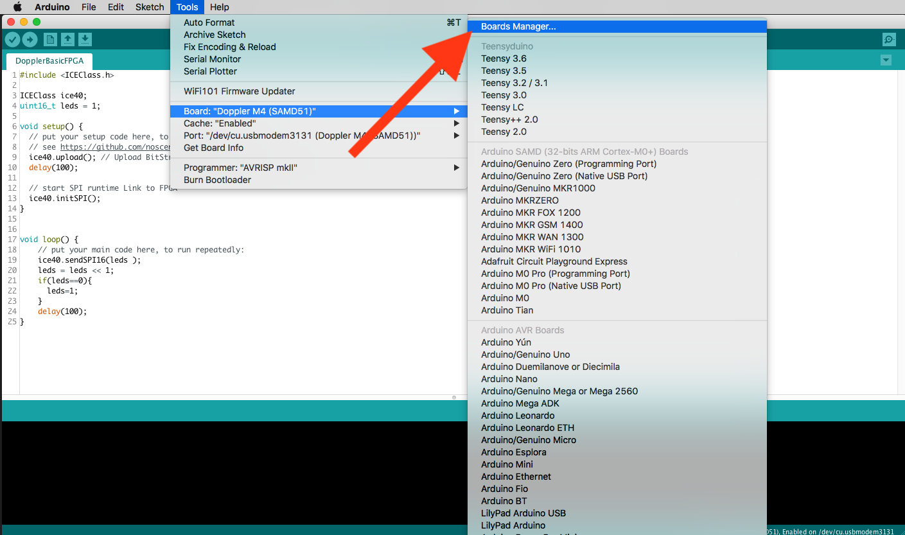Select Arduino Yún board
The width and height of the screenshot is (905, 535).
coord(617,342)
